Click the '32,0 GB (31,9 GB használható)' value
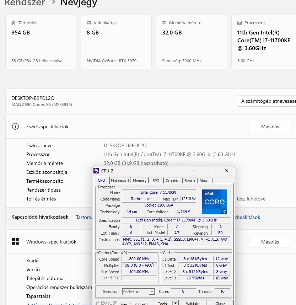This screenshot has width=296, height=305. 136,163
